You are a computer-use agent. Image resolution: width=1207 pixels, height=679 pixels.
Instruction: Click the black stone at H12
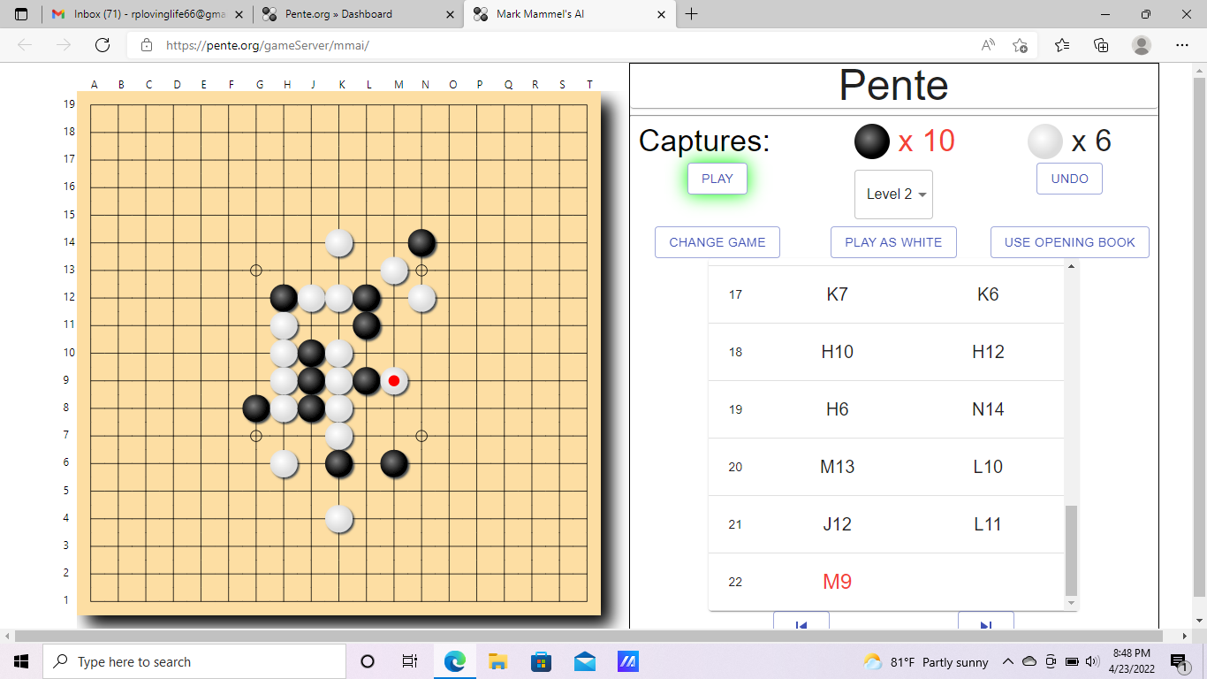tap(284, 298)
